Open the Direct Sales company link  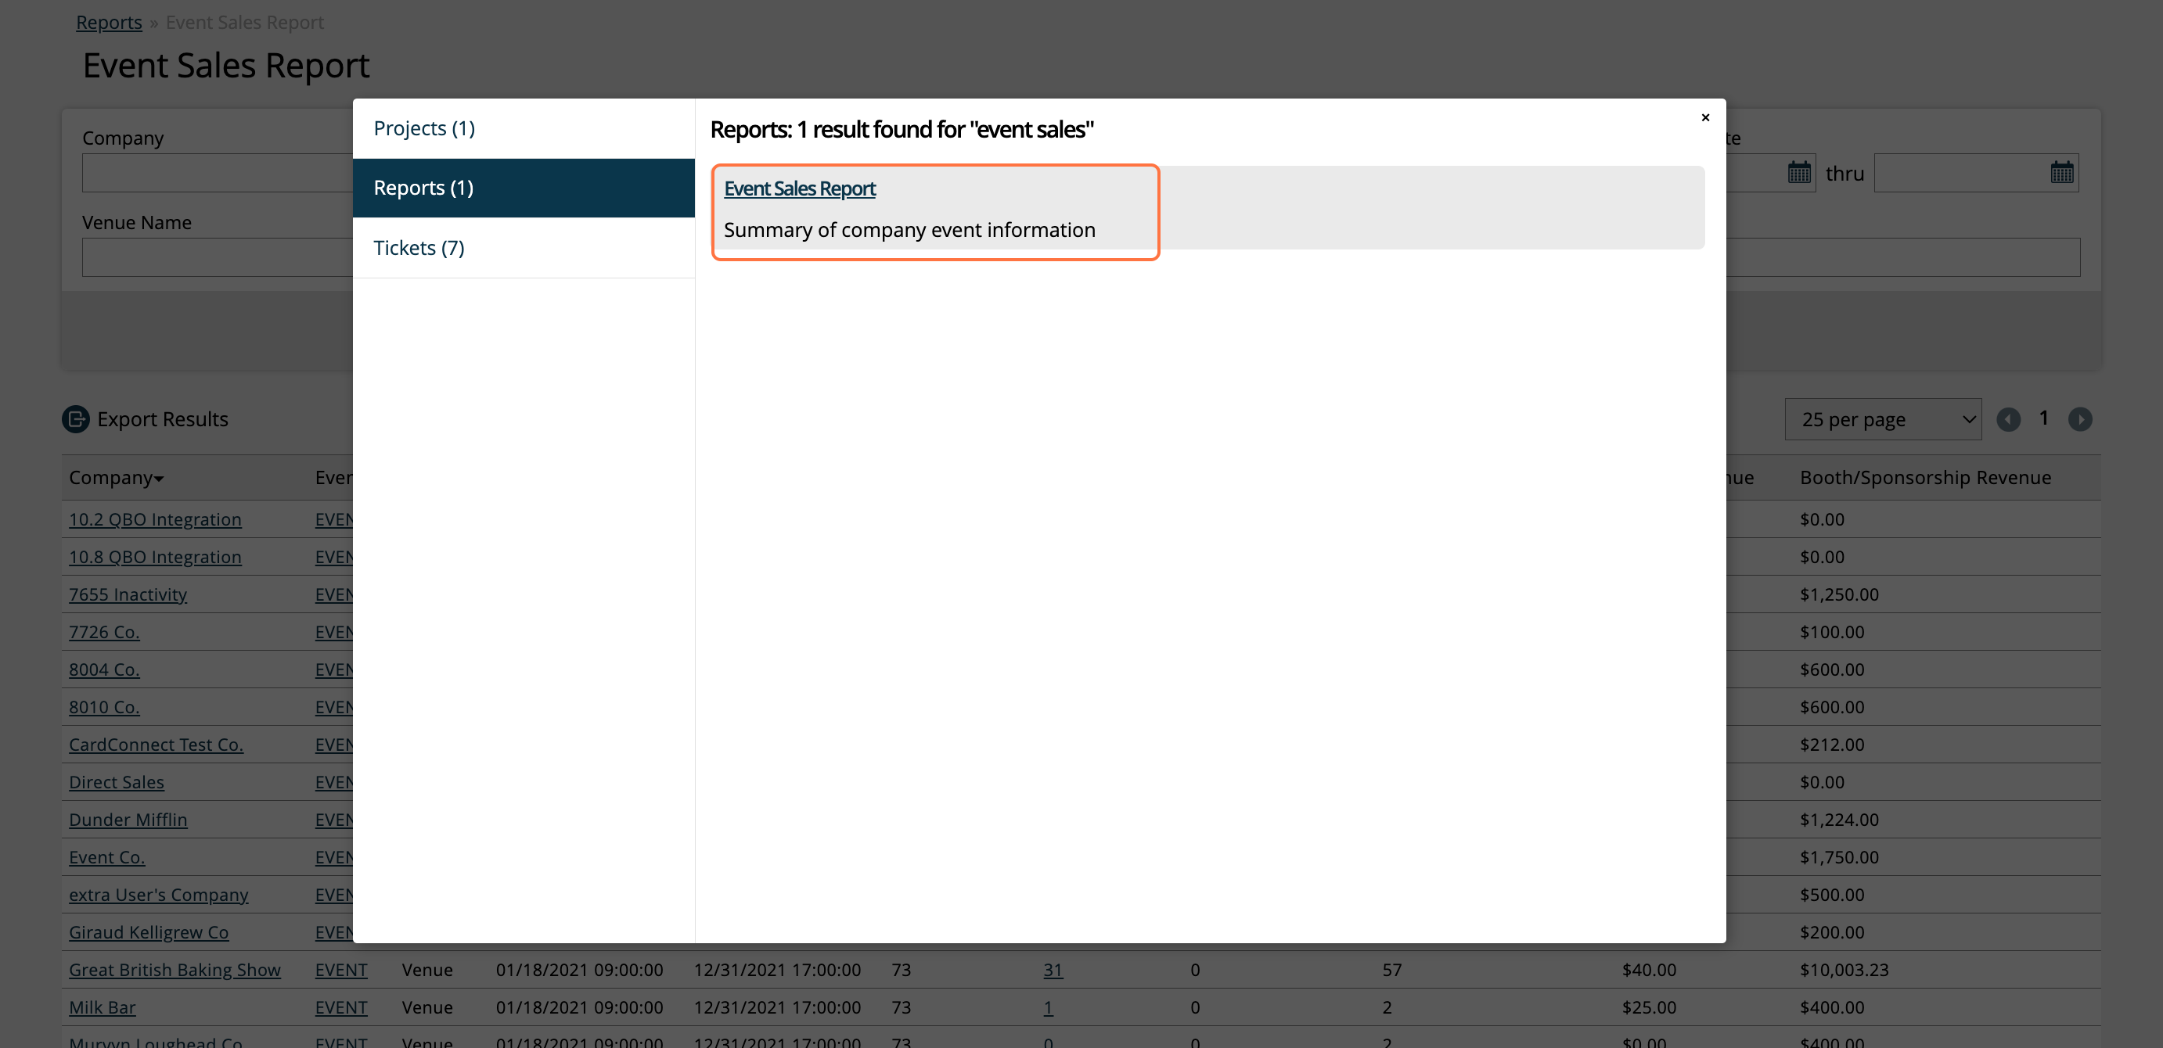pos(117,782)
